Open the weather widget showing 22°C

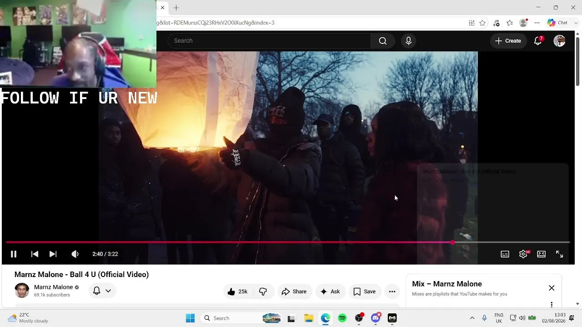28,318
